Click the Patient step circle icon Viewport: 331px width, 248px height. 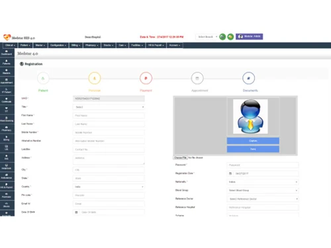(x=43, y=78)
